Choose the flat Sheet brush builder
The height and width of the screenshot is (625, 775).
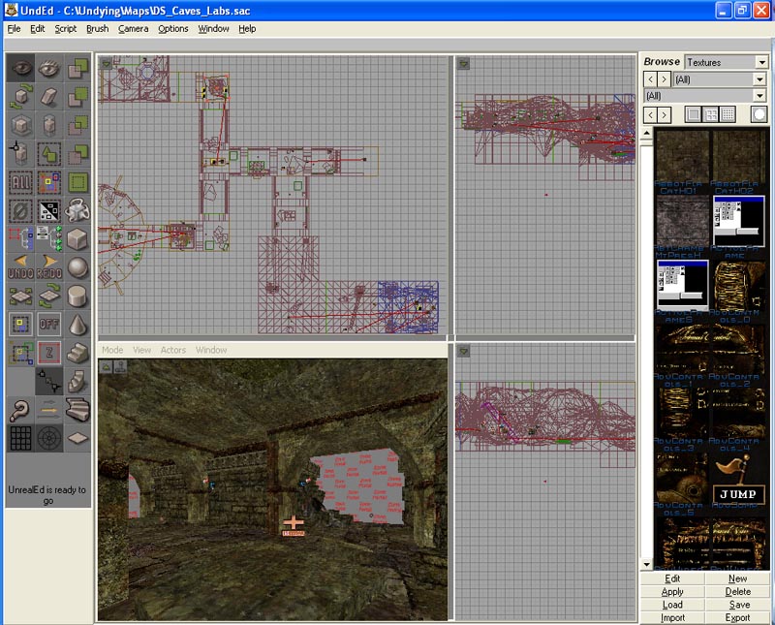(77, 439)
